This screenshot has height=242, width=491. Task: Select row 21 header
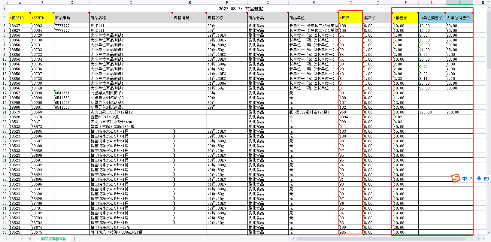5,112
